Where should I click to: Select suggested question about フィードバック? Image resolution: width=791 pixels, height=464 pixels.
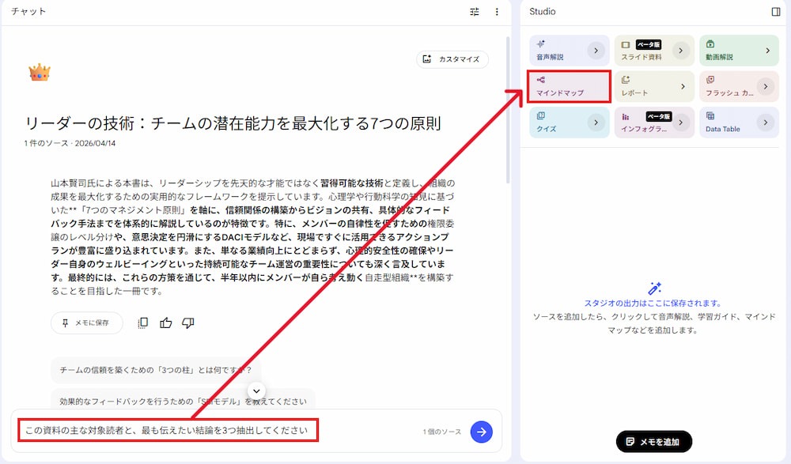click(184, 401)
